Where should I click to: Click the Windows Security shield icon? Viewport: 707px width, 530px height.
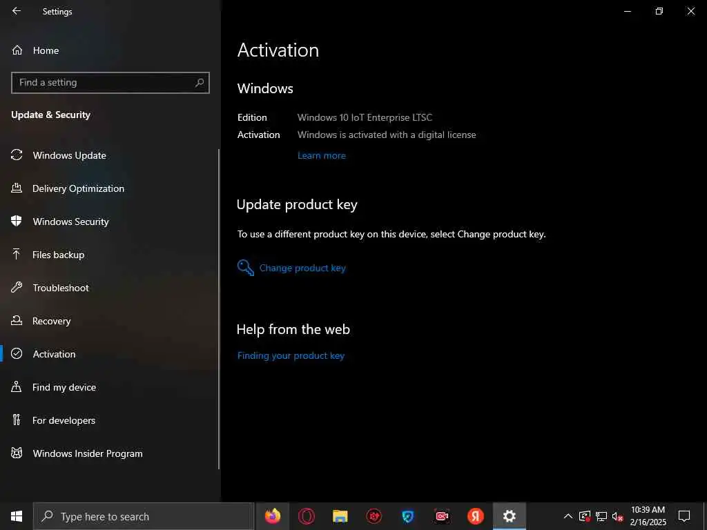point(17,221)
